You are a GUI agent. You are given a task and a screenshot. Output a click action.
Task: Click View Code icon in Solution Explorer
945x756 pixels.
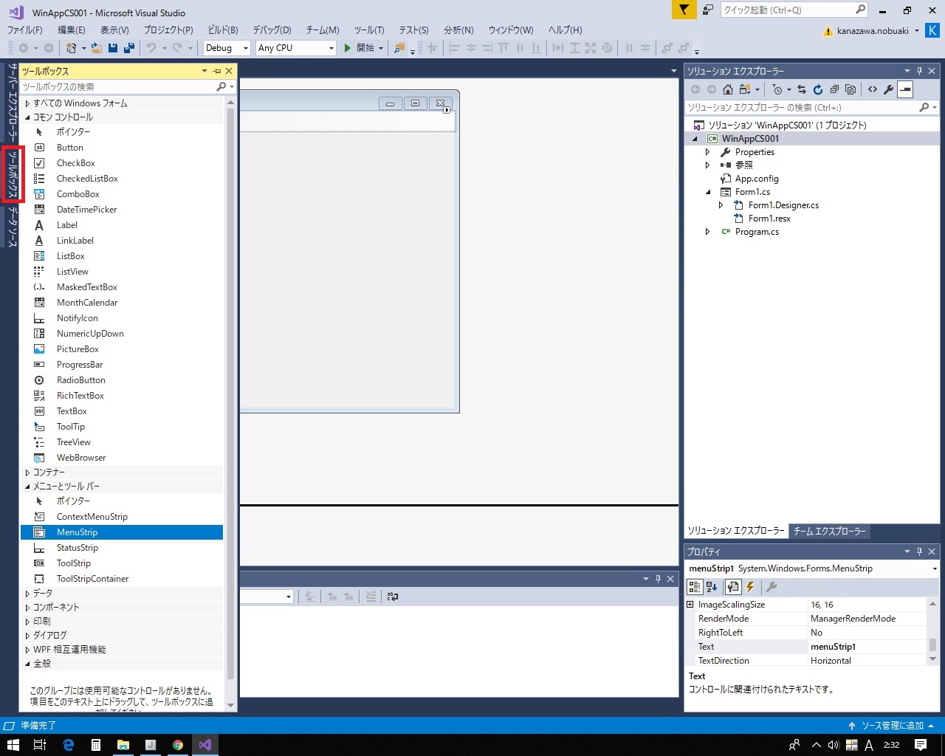click(x=873, y=89)
